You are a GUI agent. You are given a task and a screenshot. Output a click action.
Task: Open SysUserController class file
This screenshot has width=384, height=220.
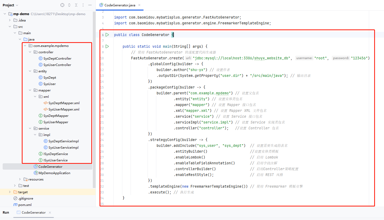[57, 65]
